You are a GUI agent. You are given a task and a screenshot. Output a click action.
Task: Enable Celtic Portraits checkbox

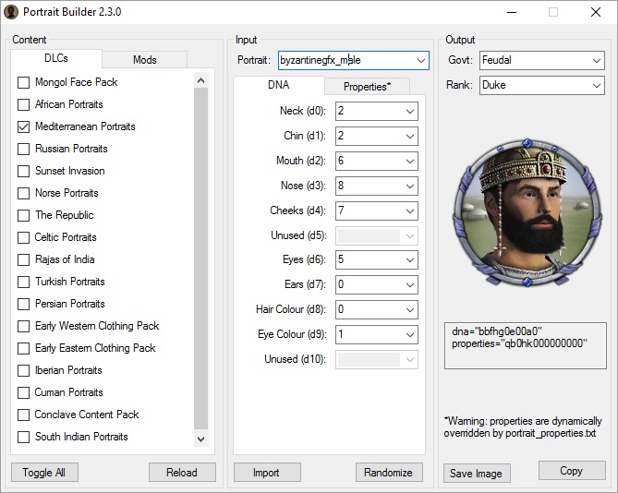coord(24,237)
